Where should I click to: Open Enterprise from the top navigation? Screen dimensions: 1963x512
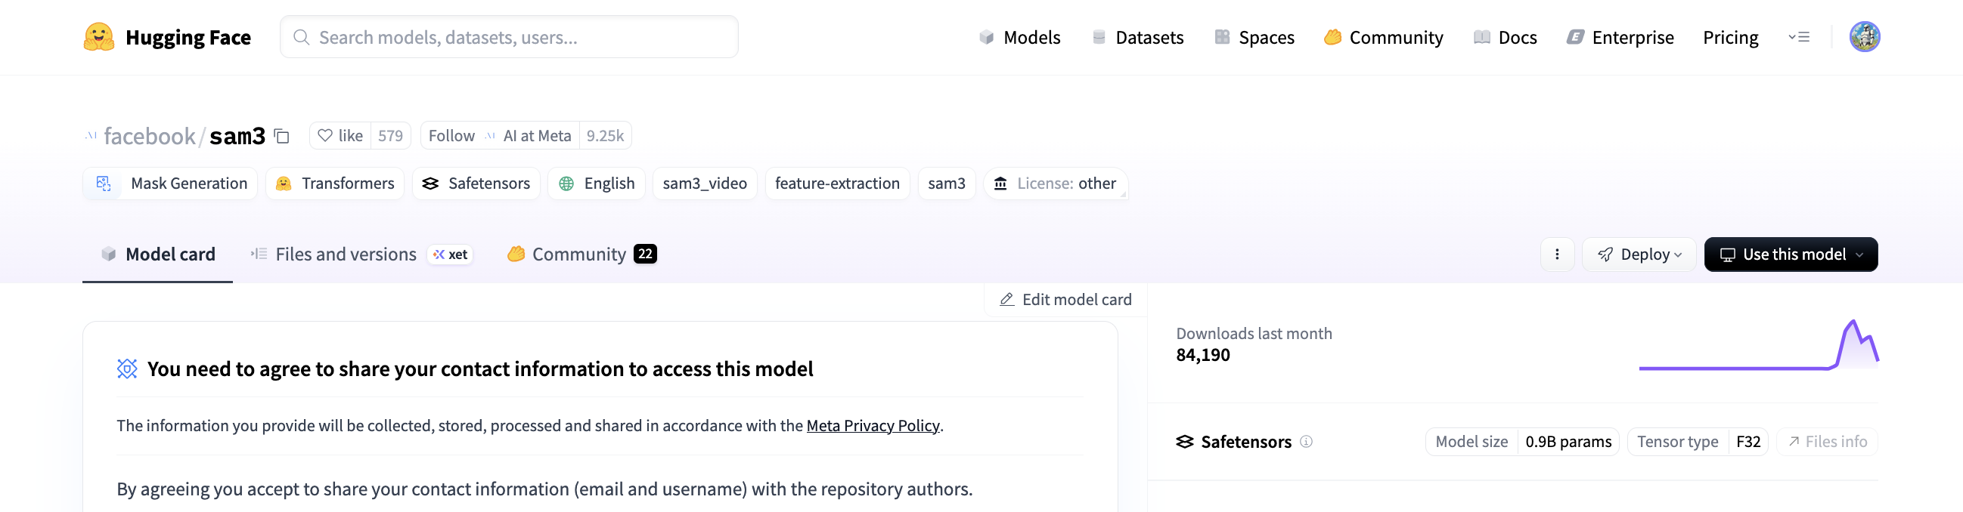click(1620, 37)
